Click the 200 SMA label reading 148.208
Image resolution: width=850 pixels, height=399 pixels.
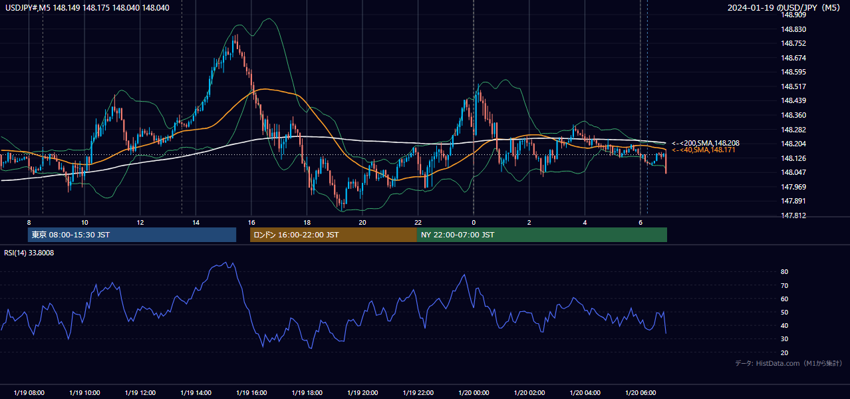click(705, 143)
